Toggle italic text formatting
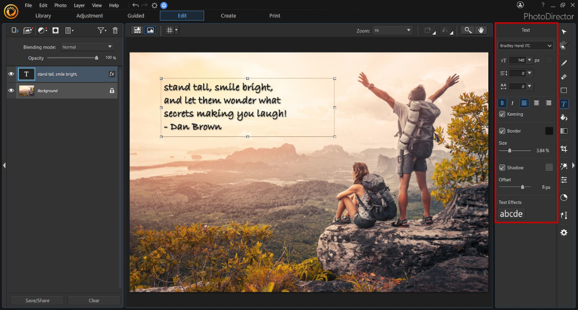The image size is (578, 310). [x=512, y=103]
